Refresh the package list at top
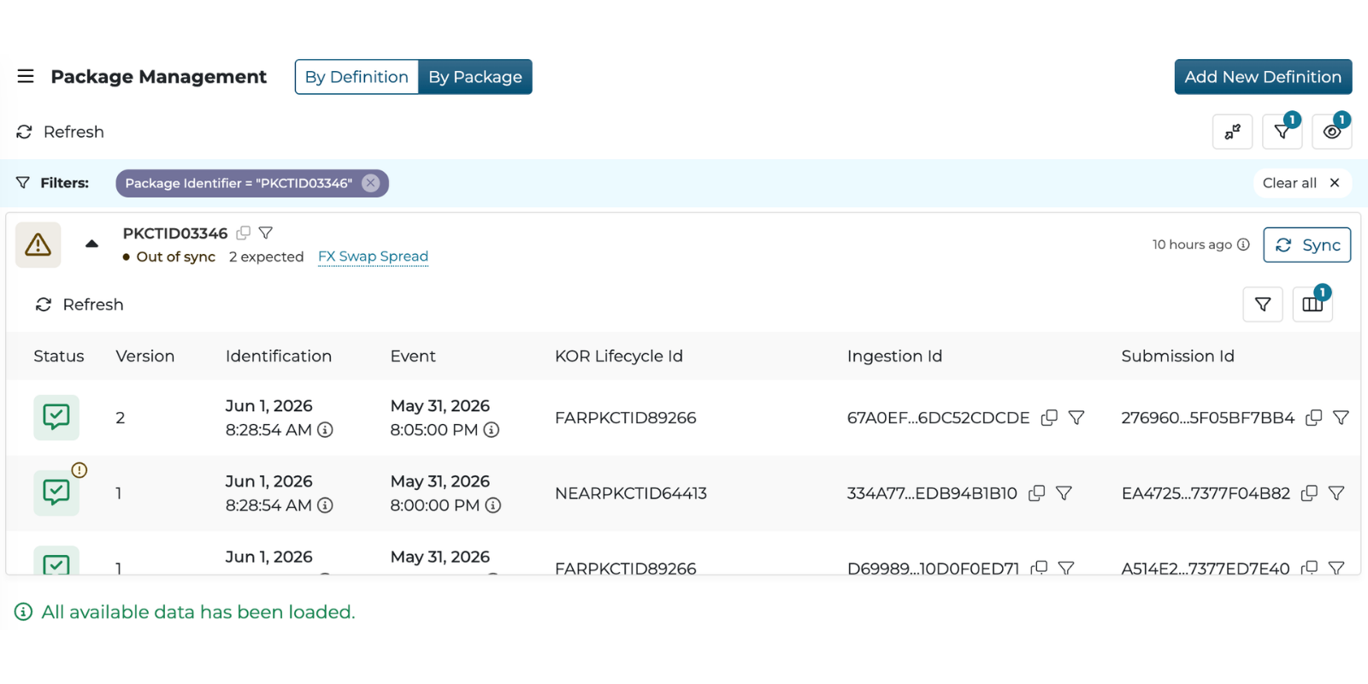 click(x=61, y=132)
